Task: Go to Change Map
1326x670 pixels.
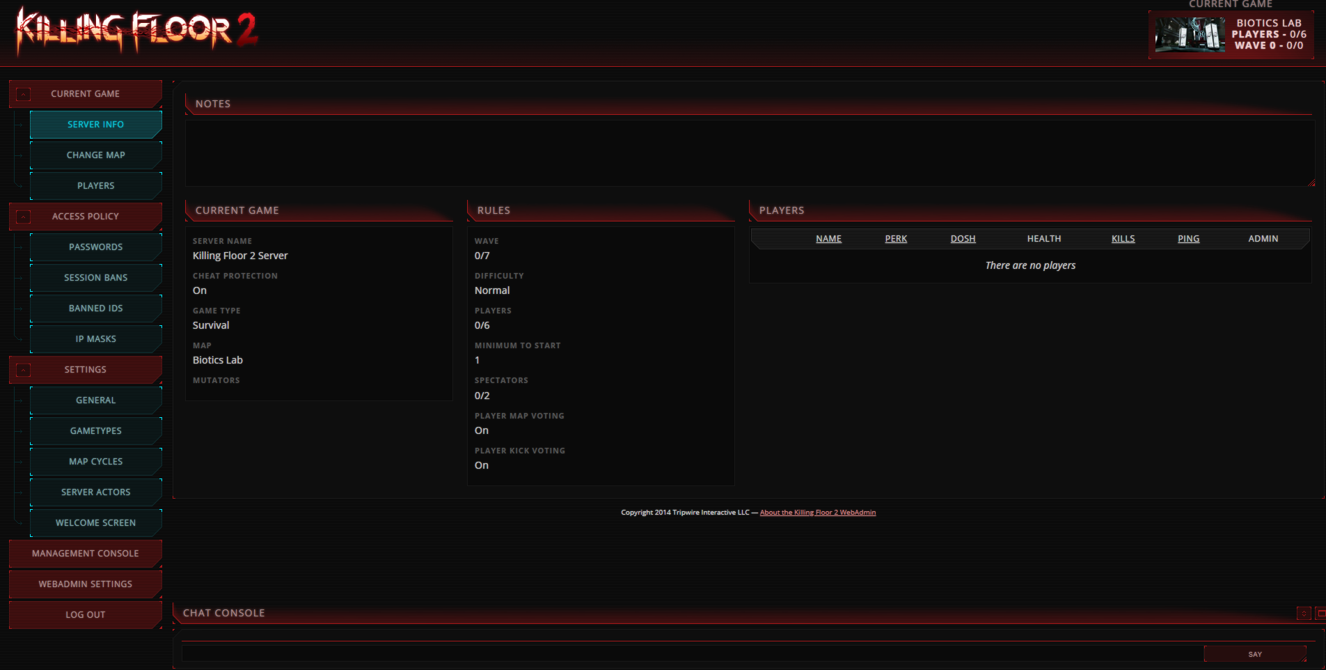Action: 96,155
